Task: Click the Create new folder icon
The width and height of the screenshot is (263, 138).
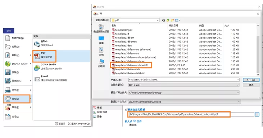Action: (172, 20)
